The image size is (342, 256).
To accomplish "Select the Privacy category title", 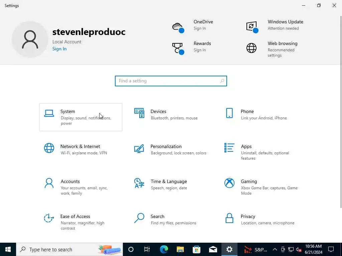I will click(x=248, y=217).
